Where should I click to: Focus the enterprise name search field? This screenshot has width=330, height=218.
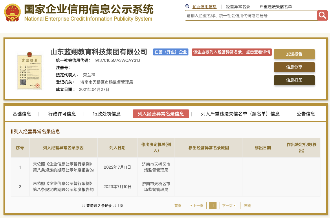pyautogui.click(x=251, y=16)
